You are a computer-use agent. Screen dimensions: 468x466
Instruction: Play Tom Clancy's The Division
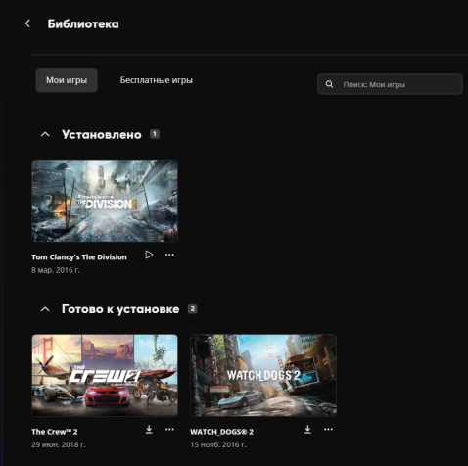(149, 255)
